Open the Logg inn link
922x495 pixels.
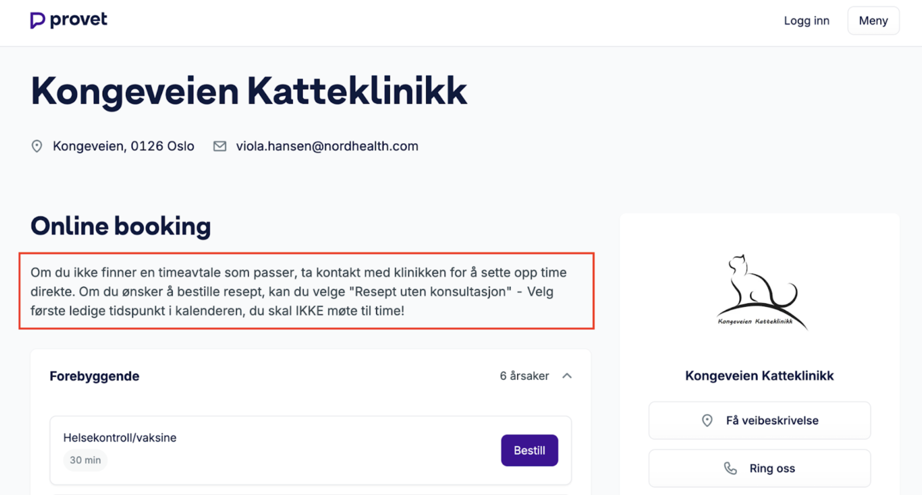(x=807, y=21)
